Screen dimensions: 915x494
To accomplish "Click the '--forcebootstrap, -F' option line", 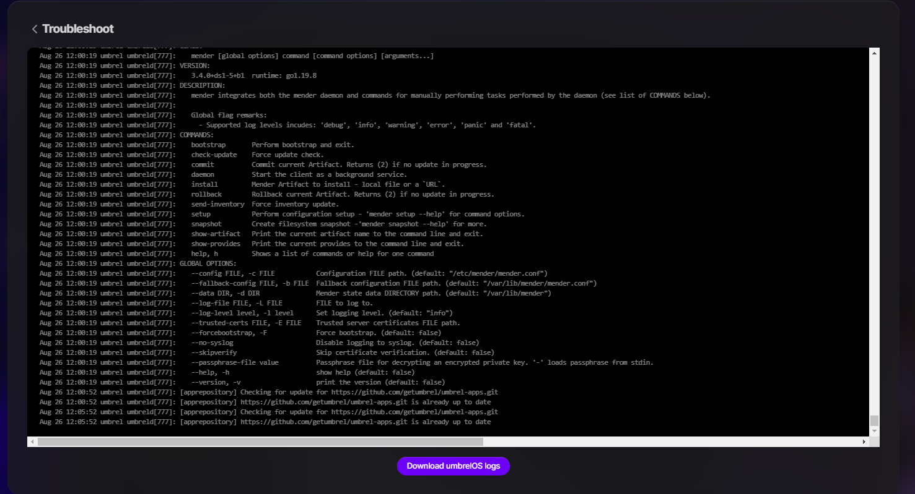I will tap(240, 333).
